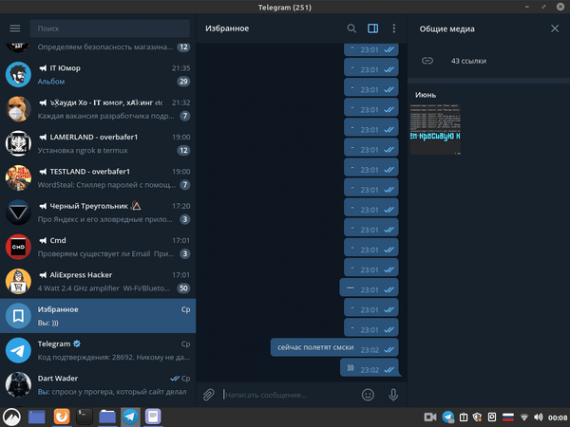Click the Russian flag keyboard layout indicator
The height and width of the screenshot is (427, 570).
508,417
